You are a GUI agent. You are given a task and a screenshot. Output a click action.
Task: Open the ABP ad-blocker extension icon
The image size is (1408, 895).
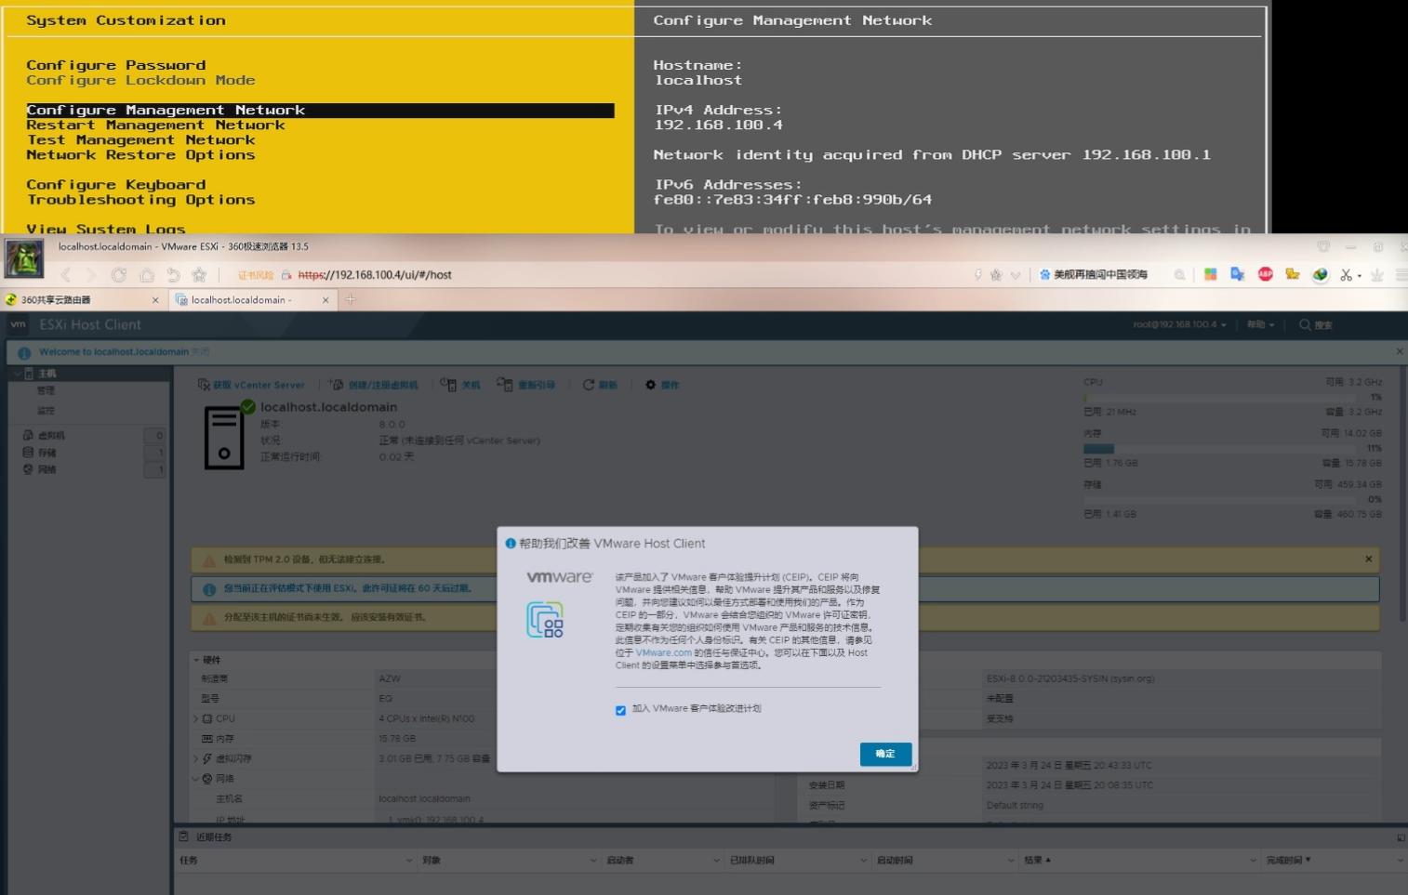point(1265,274)
